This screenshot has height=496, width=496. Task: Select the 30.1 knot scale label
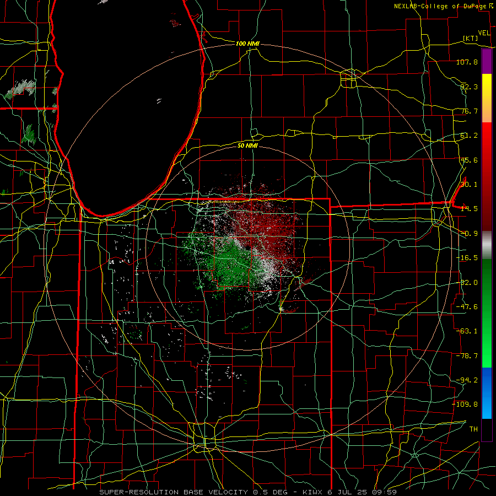469,185
